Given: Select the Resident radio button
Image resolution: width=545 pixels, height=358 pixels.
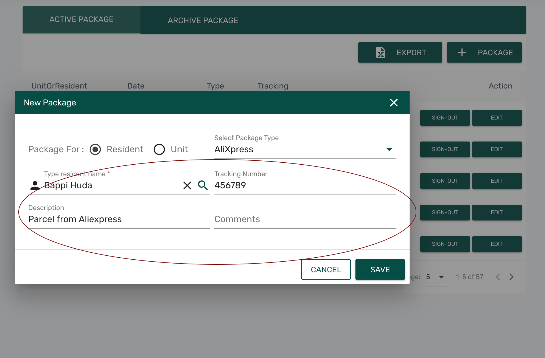Looking at the screenshot, I should point(95,149).
